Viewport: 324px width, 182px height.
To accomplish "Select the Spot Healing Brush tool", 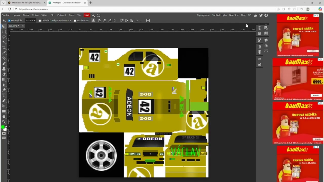I will (x=4, y=58).
